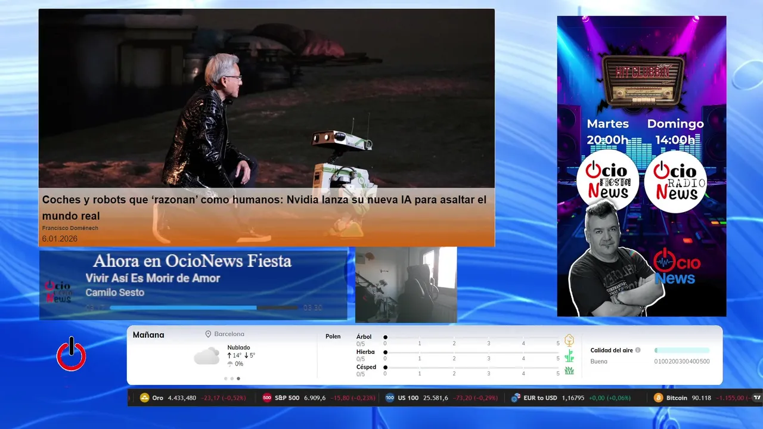Click the gold Oro ticker icon

[144, 398]
